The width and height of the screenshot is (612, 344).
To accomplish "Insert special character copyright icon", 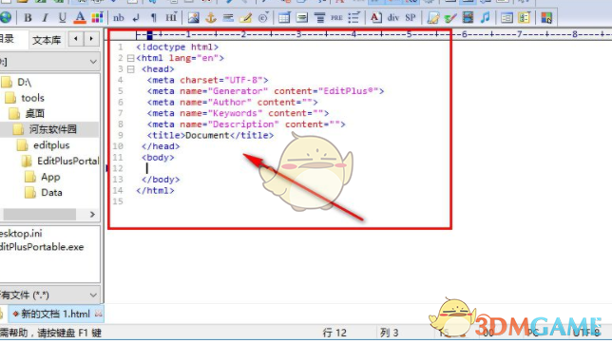I will coord(263,17).
